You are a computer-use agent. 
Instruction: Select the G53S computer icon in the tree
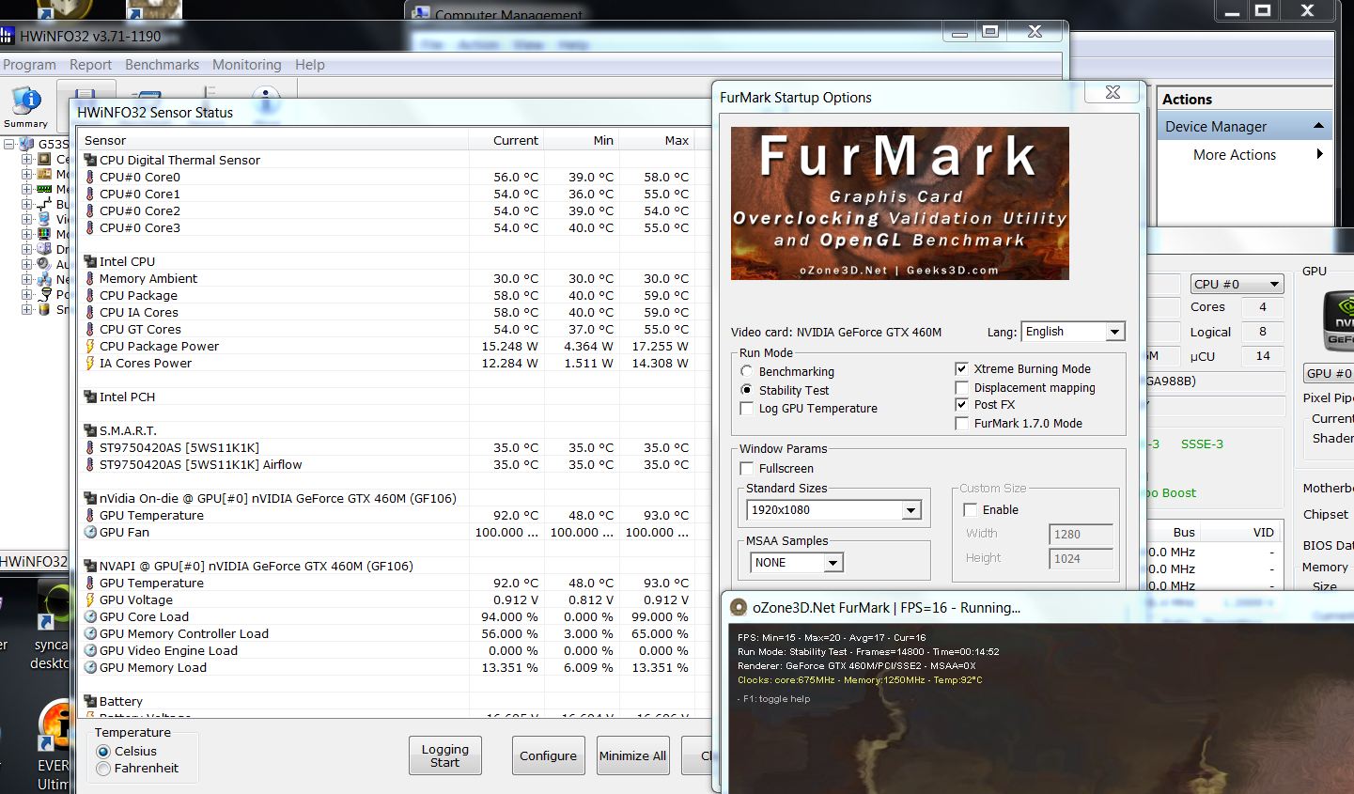[27, 144]
